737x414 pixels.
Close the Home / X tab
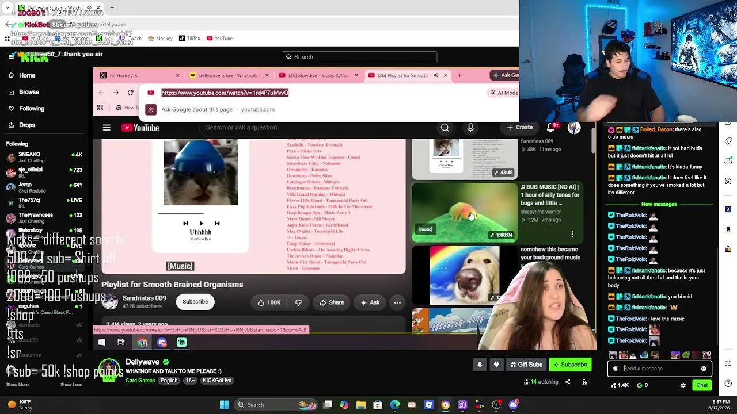[177, 75]
